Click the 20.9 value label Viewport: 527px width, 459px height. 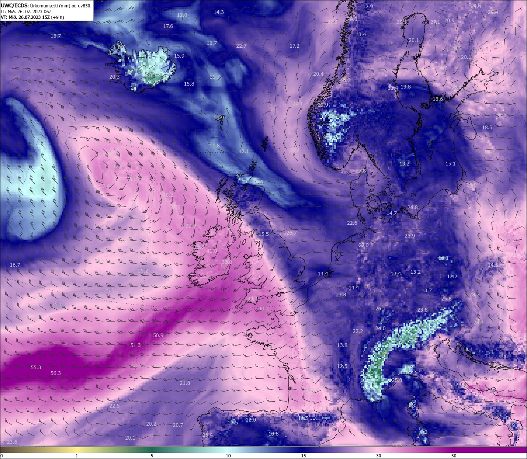[449, 20]
